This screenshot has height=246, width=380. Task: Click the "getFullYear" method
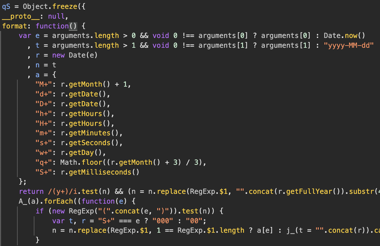click(x=309, y=192)
